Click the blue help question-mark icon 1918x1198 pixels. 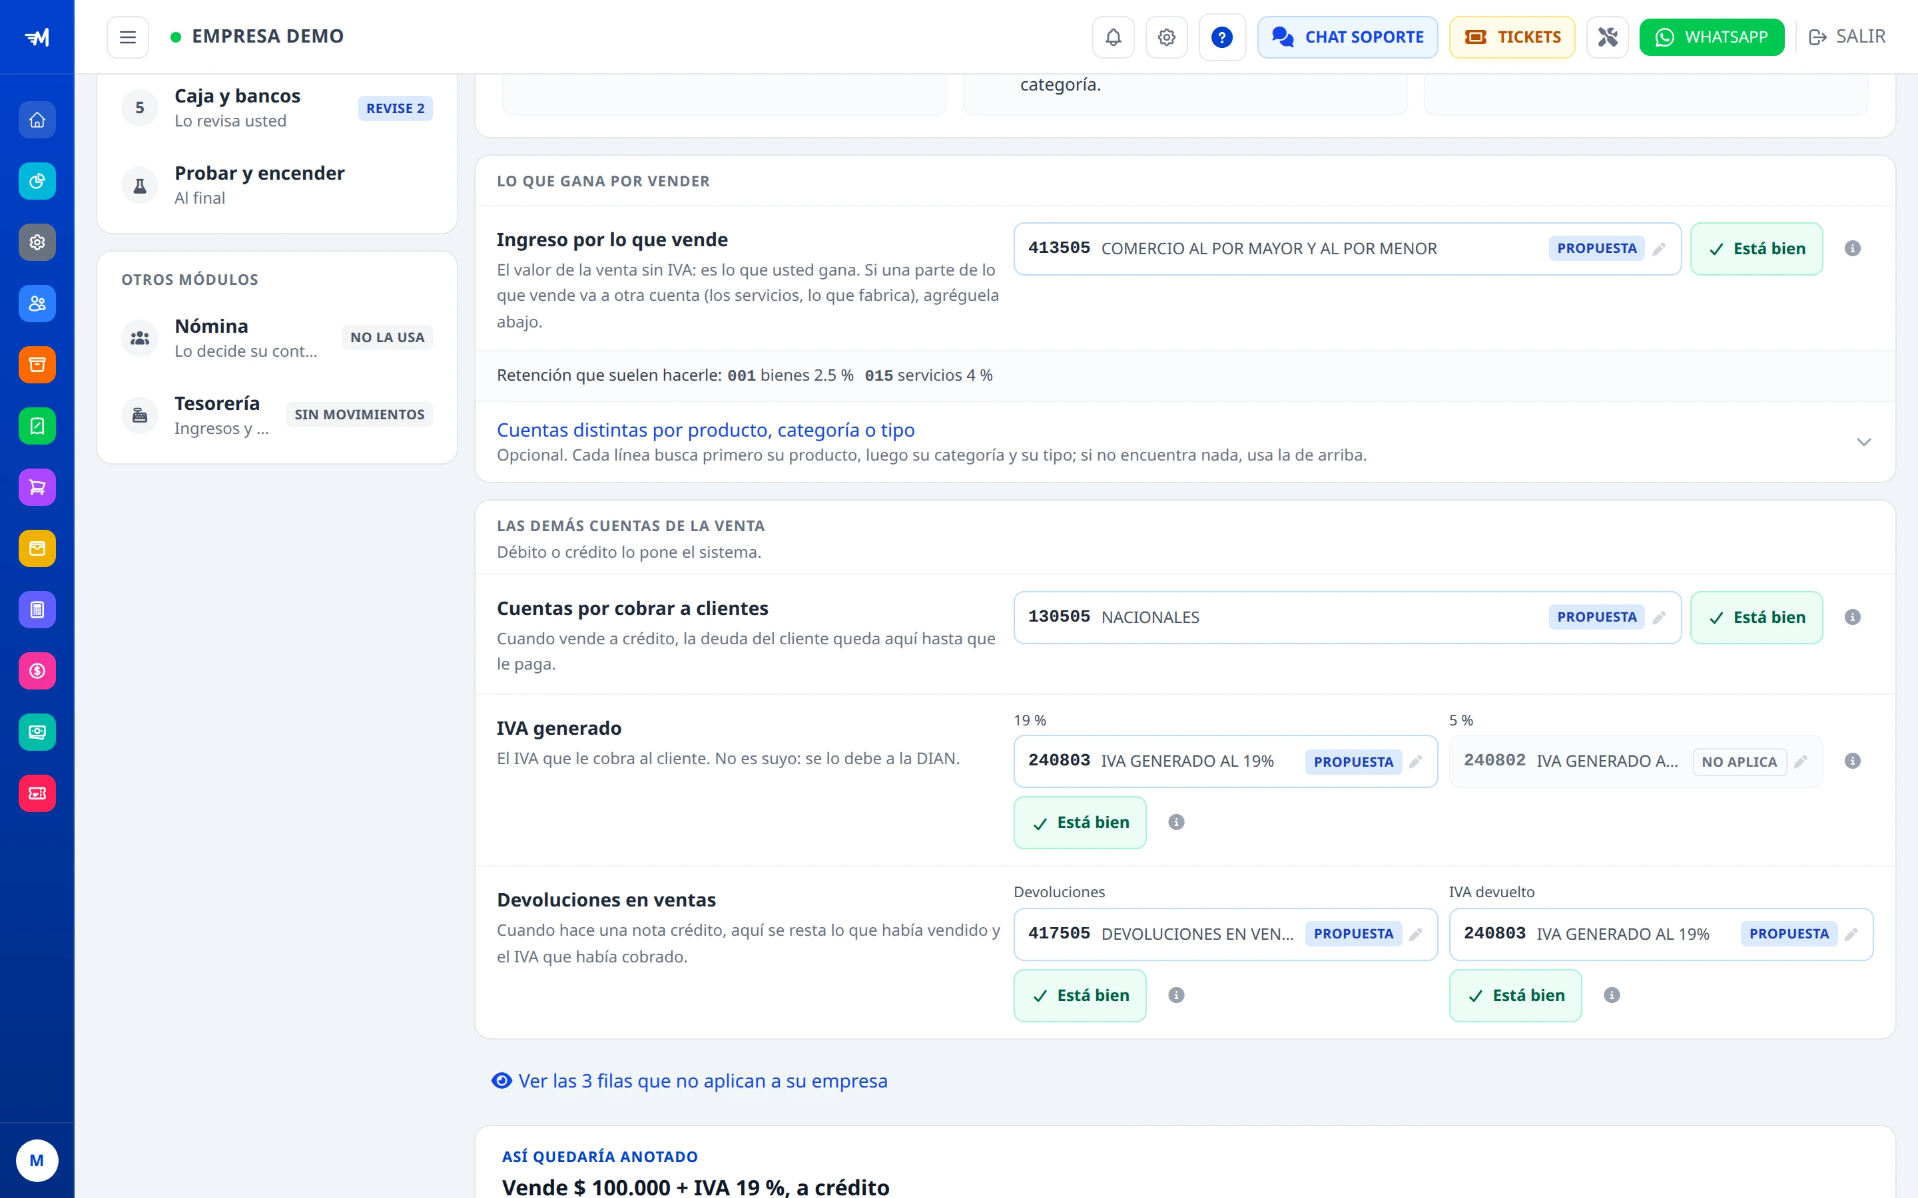pyautogui.click(x=1221, y=37)
